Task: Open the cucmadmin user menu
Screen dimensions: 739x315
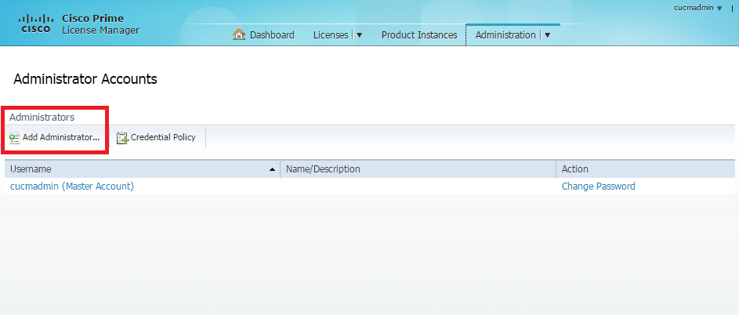Action: pyautogui.click(x=697, y=8)
